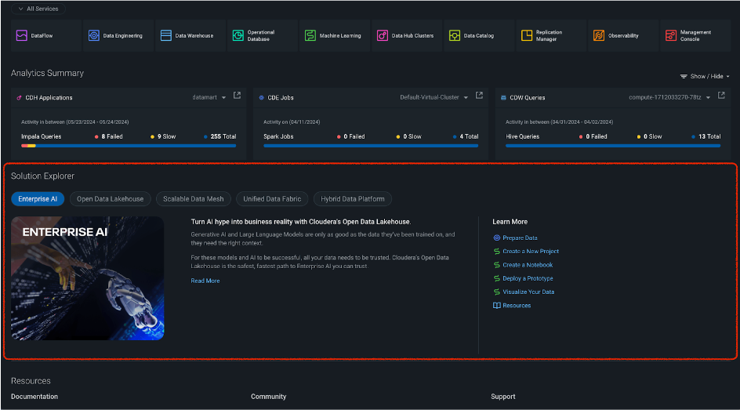Open the Management Console tile
The image size is (740, 410).
click(695, 36)
